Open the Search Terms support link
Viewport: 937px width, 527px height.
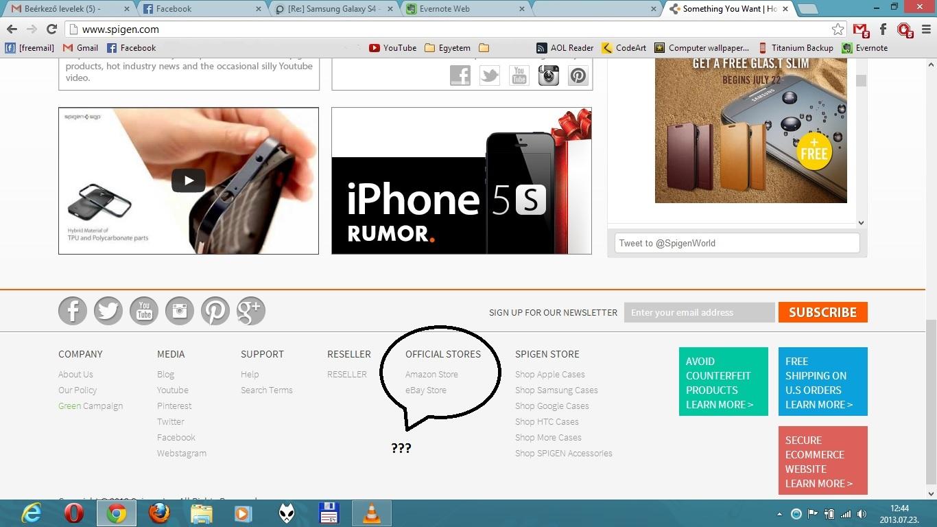coord(267,390)
